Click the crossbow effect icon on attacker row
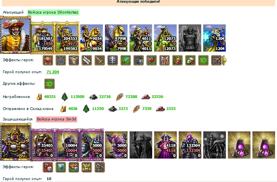The image size is (277, 182). tap(216, 60)
